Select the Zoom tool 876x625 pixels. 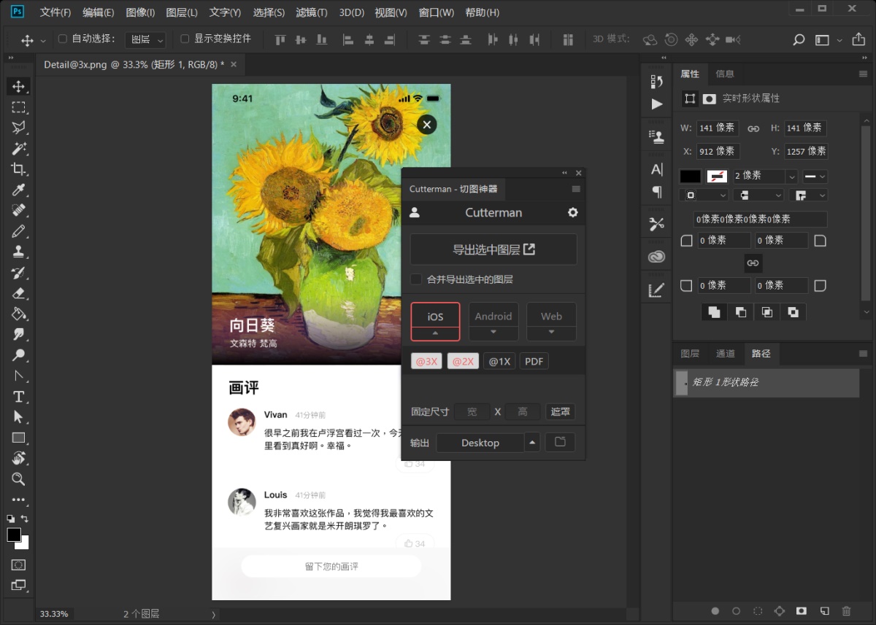[x=18, y=479]
